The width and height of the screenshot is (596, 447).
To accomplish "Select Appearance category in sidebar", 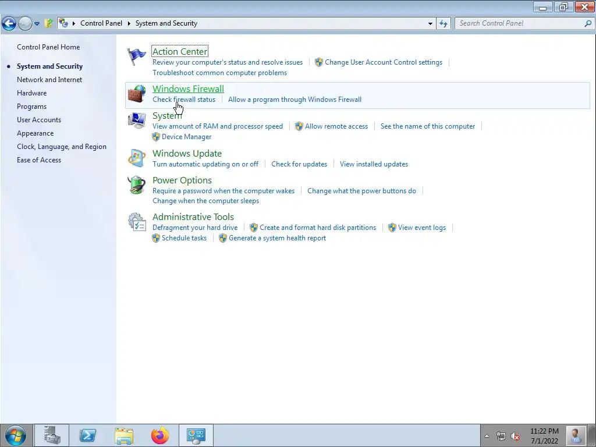I will [35, 133].
